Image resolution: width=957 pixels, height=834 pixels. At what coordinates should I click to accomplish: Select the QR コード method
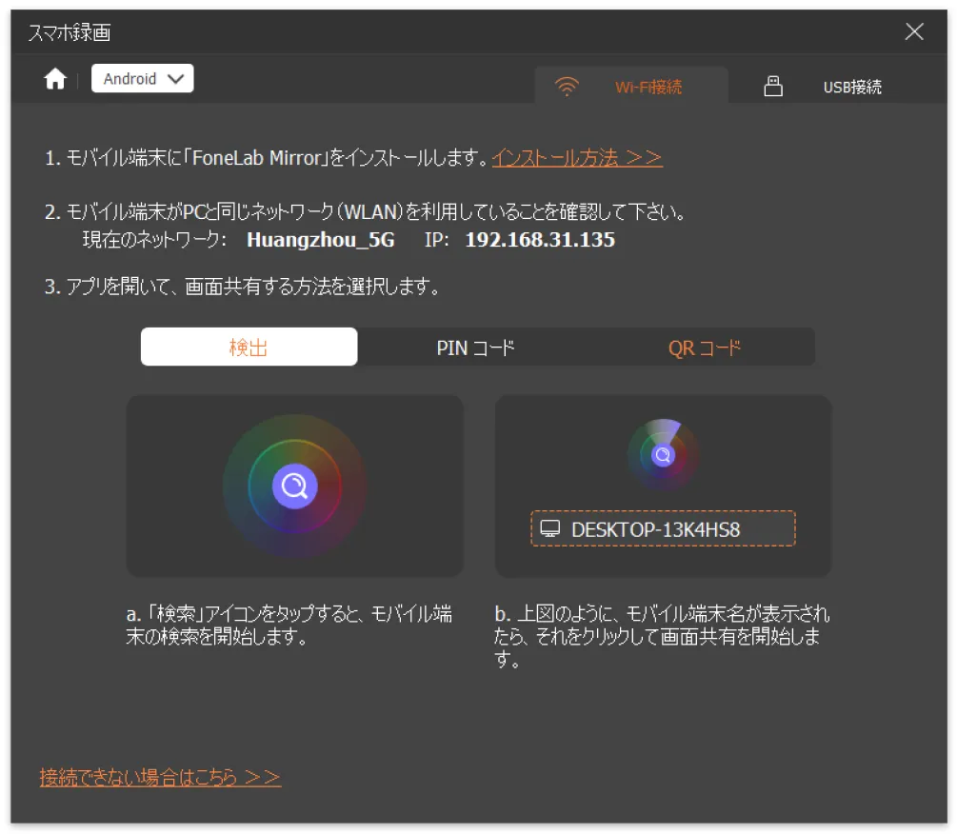704,347
